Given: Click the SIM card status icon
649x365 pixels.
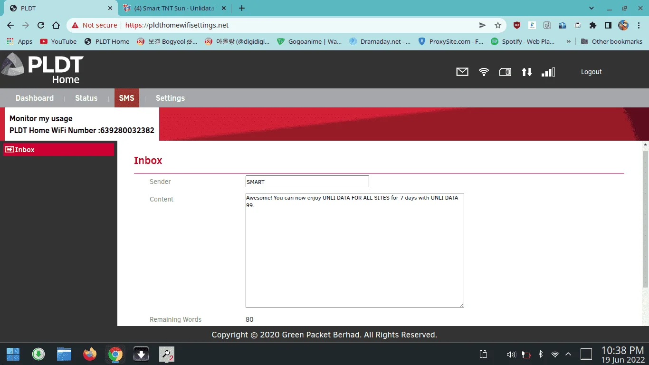Looking at the screenshot, I should point(505,72).
